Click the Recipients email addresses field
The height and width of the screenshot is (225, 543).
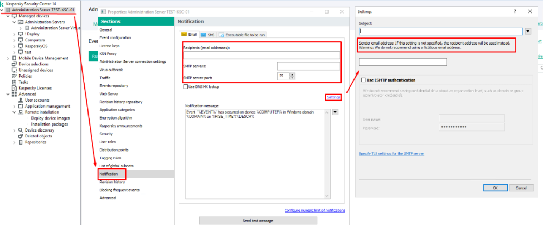[262, 55]
